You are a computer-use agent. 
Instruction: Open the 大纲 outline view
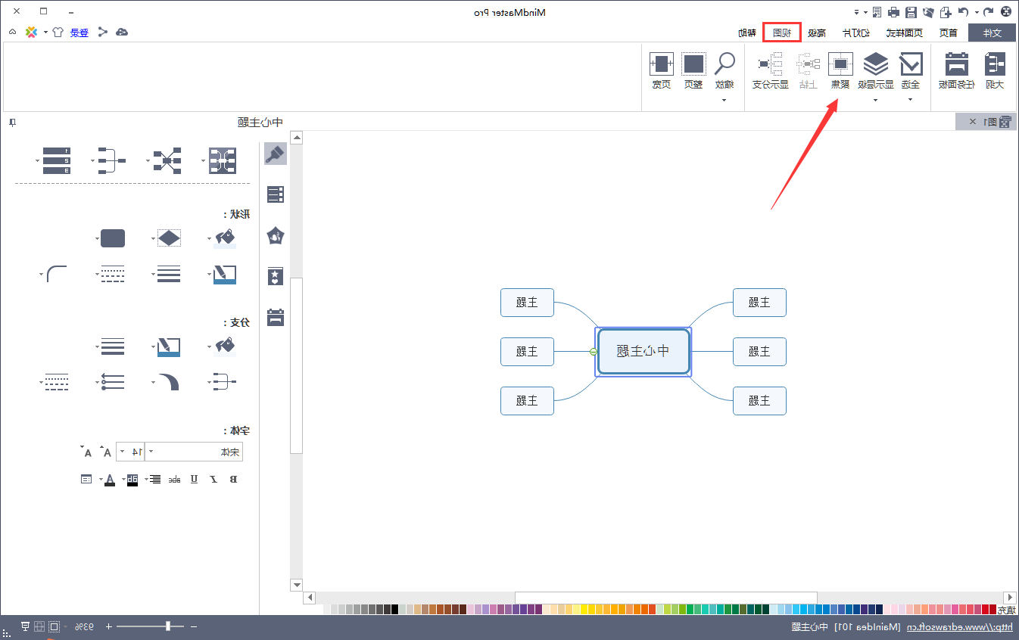click(x=994, y=71)
